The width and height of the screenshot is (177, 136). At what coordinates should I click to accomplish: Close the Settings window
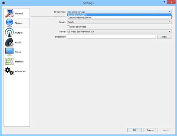click(171, 2)
